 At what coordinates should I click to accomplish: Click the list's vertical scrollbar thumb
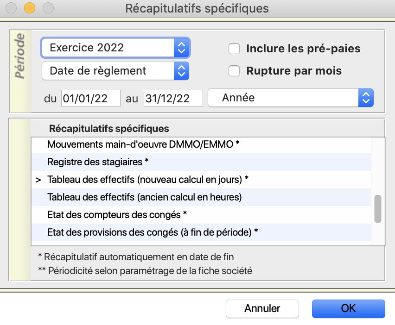coord(378,209)
